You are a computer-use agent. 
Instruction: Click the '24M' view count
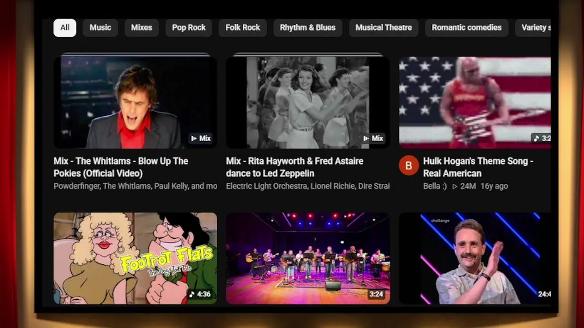464,186
